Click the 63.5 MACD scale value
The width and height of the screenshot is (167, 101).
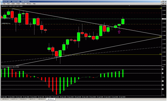(163, 67)
